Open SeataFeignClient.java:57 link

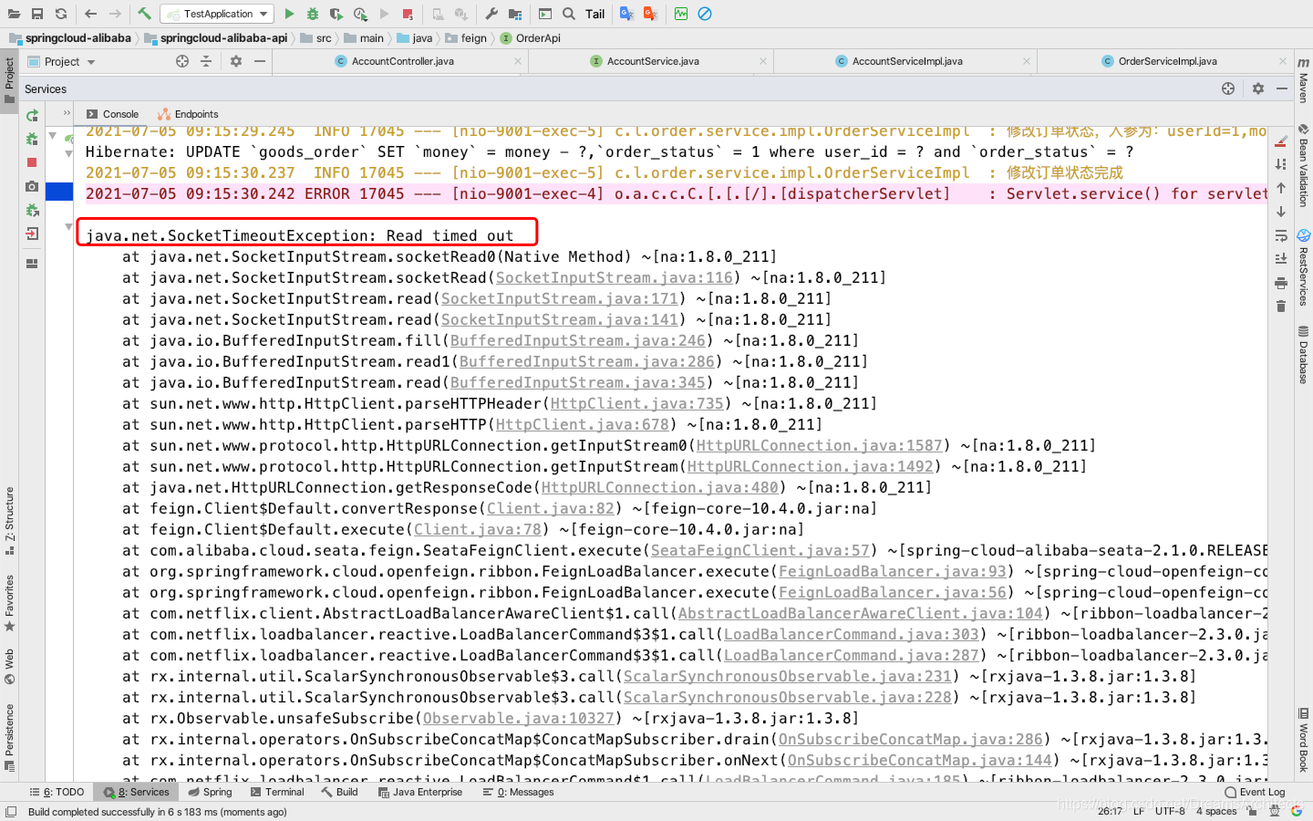click(x=760, y=550)
